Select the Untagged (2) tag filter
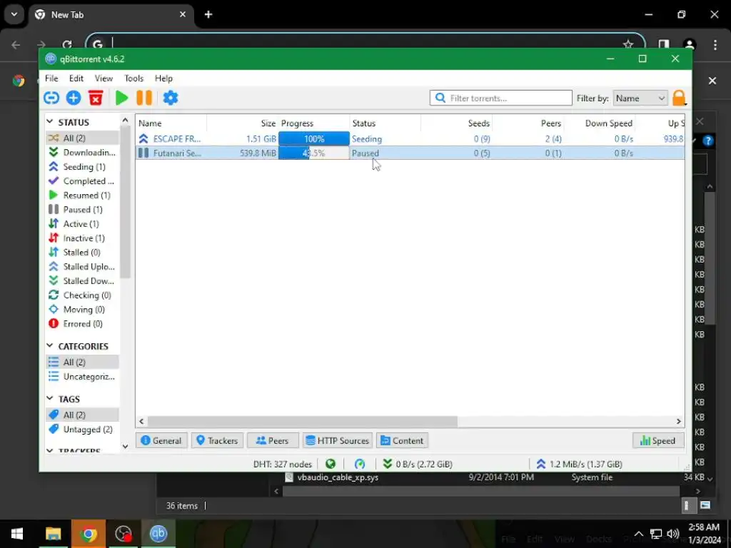This screenshot has width=731, height=548. coord(83,429)
